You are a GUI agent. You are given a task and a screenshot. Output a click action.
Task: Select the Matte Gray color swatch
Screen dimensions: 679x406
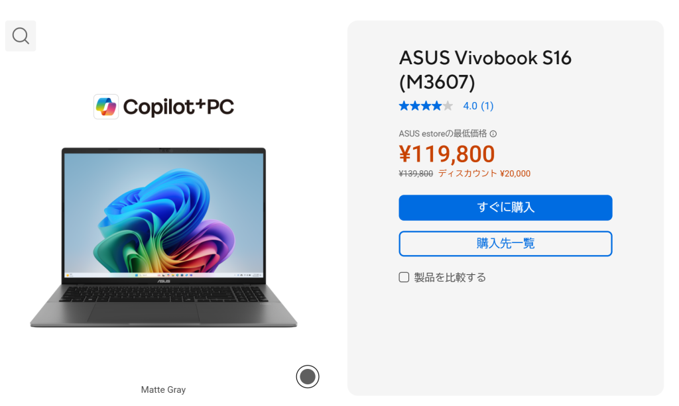(308, 377)
